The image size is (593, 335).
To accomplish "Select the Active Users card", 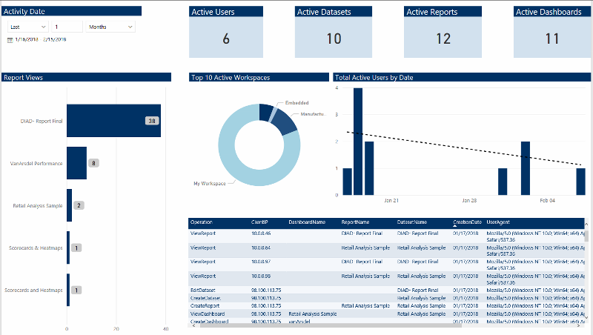I will click(226, 32).
